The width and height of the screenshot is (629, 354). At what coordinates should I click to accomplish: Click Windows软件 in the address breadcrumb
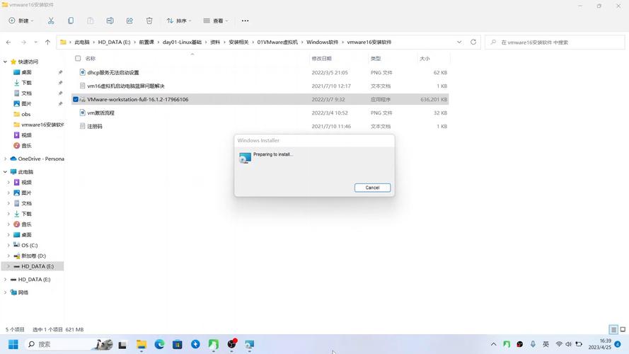322,42
